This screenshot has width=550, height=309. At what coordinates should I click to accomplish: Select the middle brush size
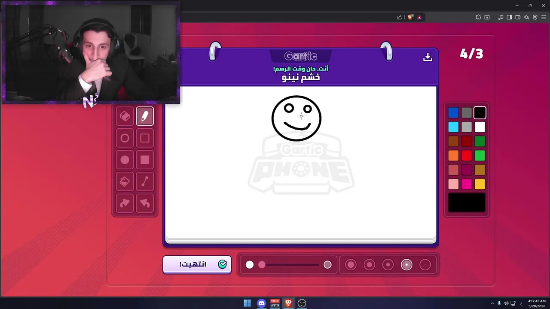tap(388, 265)
